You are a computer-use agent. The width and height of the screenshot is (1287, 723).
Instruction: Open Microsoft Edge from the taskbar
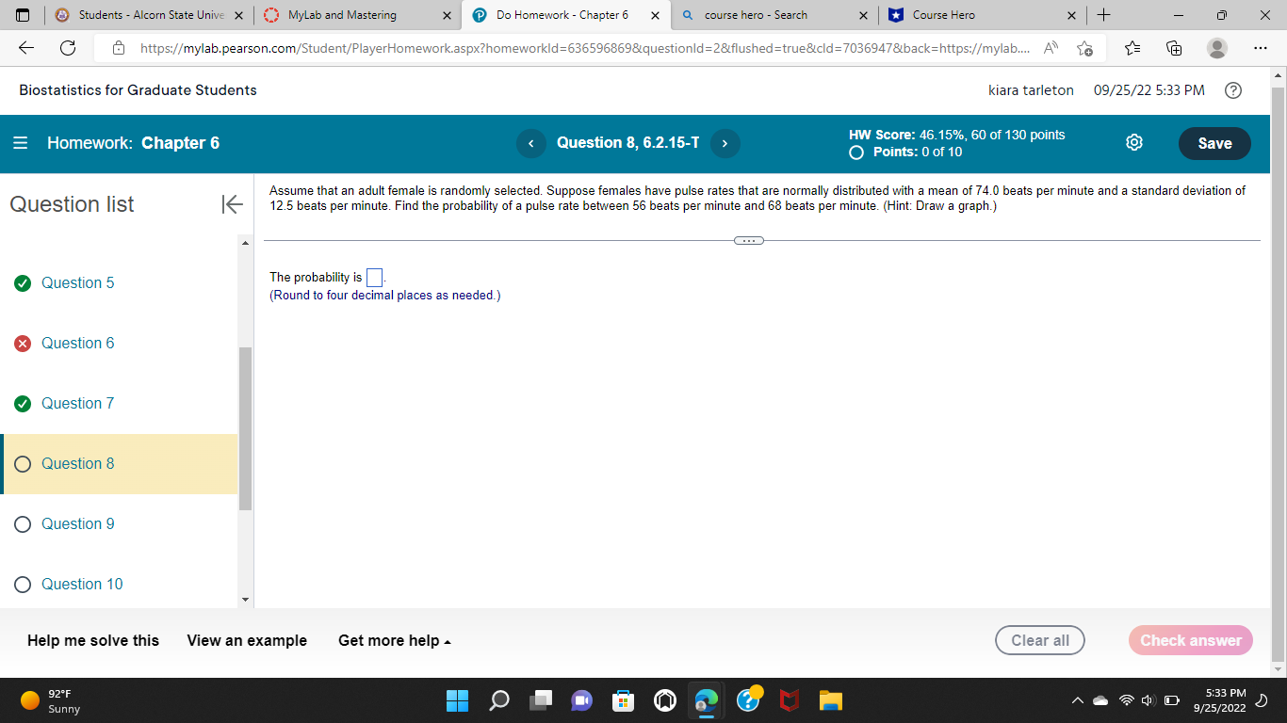706,700
